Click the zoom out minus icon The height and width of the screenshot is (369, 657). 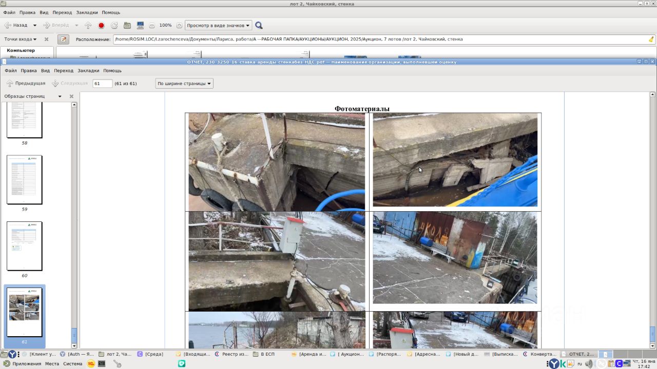152,25
